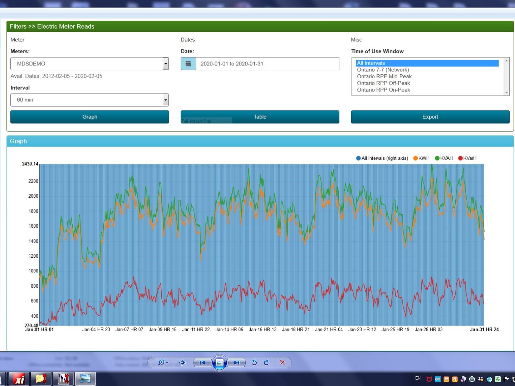This screenshot has height=386, width=515.
Task: Click the first orange tray icon
Action: (446, 379)
